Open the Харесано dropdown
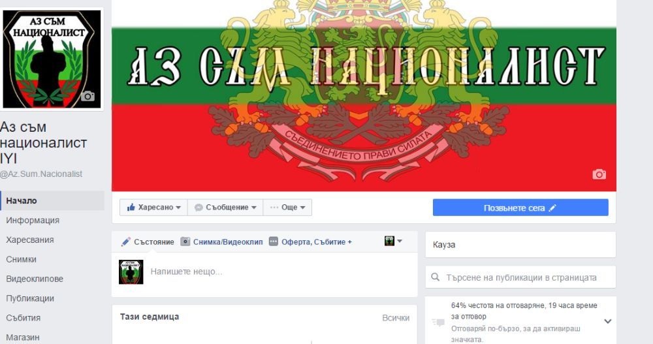The image size is (653, 344). [153, 207]
